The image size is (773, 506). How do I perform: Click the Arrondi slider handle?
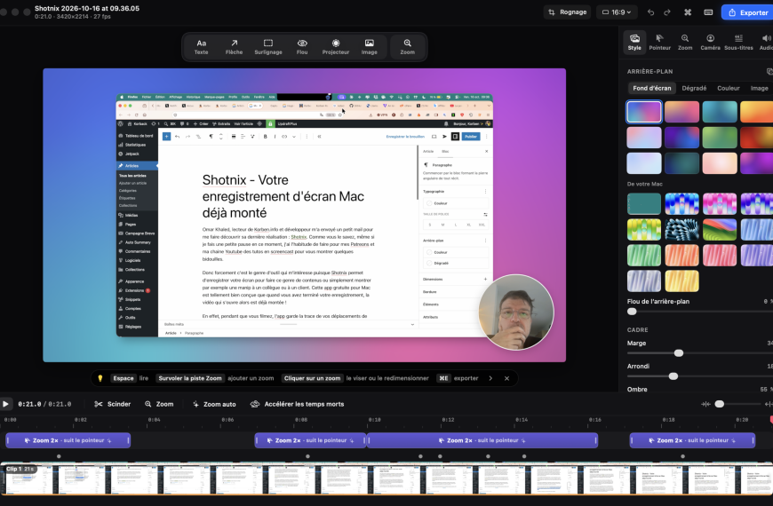(673, 376)
